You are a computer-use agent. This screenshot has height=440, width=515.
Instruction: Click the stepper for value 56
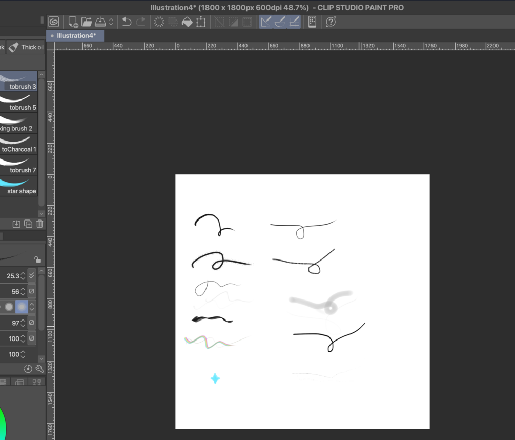(x=23, y=292)
